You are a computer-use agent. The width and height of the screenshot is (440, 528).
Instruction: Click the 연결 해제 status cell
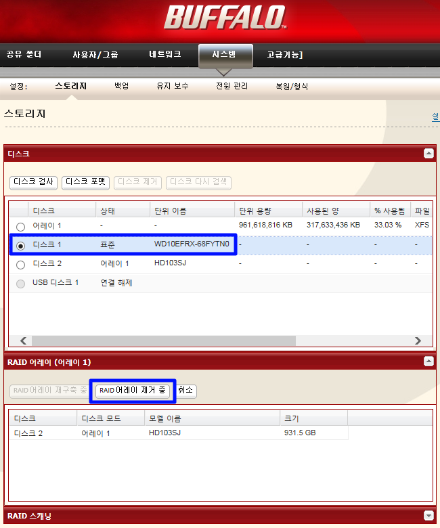coord(116,282)
